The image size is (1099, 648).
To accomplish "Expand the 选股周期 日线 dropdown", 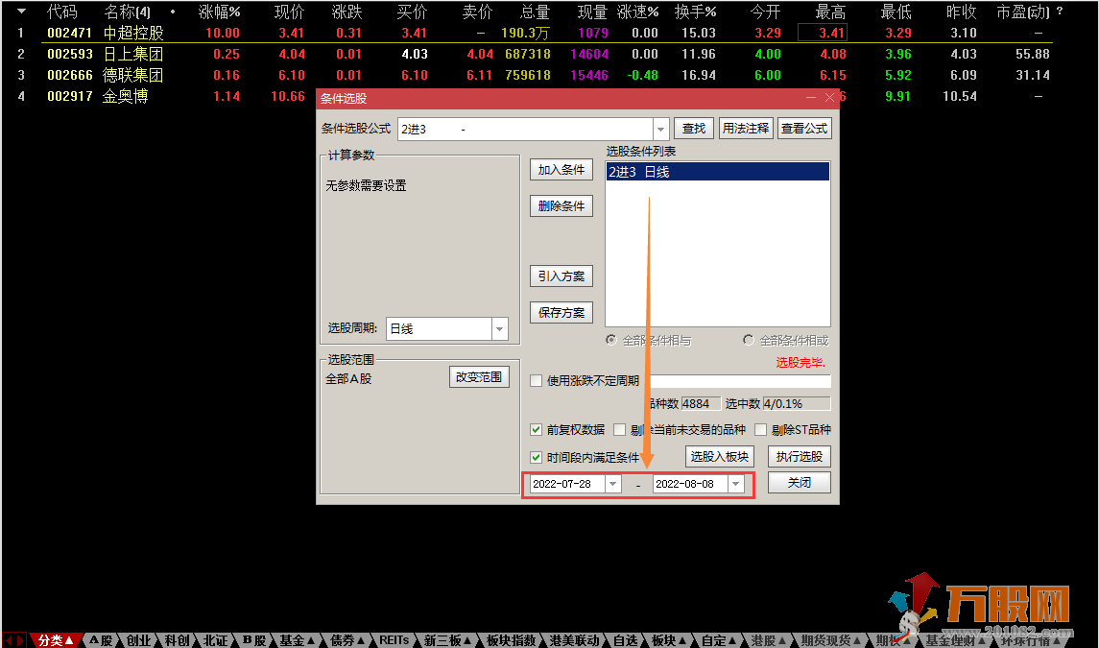I will (x=499, y=329).
